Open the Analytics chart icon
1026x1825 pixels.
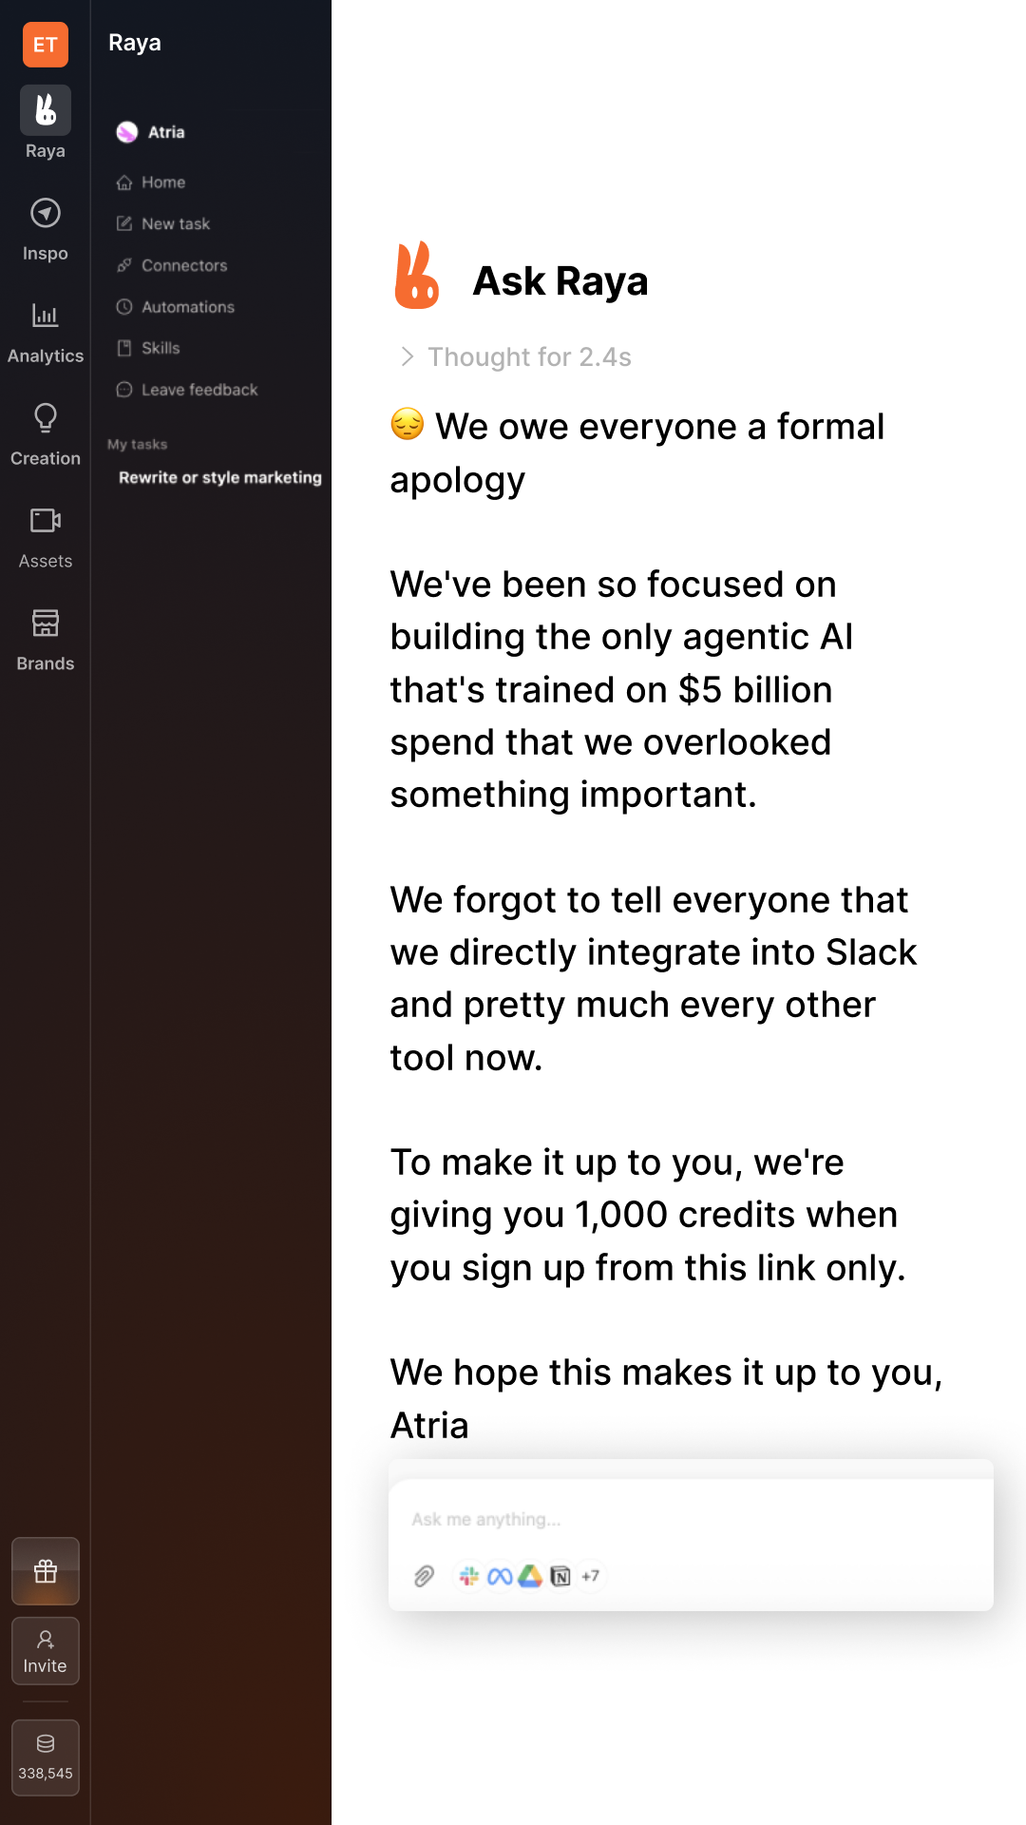(46, 315)
